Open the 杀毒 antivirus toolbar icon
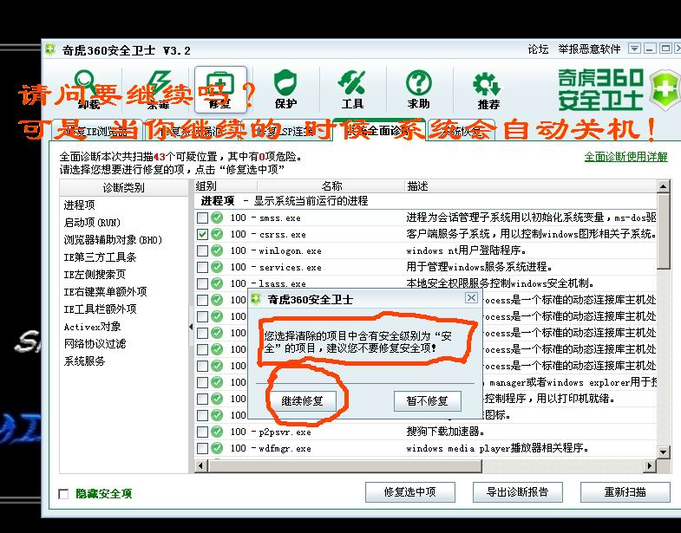This screenshot has height=533, width=681. click(x=158, y=89)
